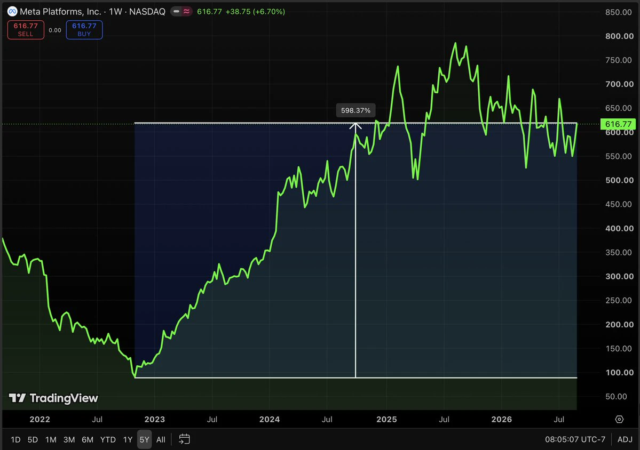Select the YTD time range
The image size is (640, 450).
point(108,439)
